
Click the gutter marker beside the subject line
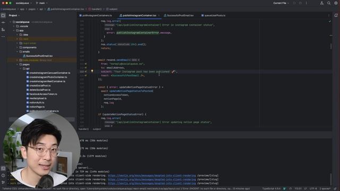point(86,72)
